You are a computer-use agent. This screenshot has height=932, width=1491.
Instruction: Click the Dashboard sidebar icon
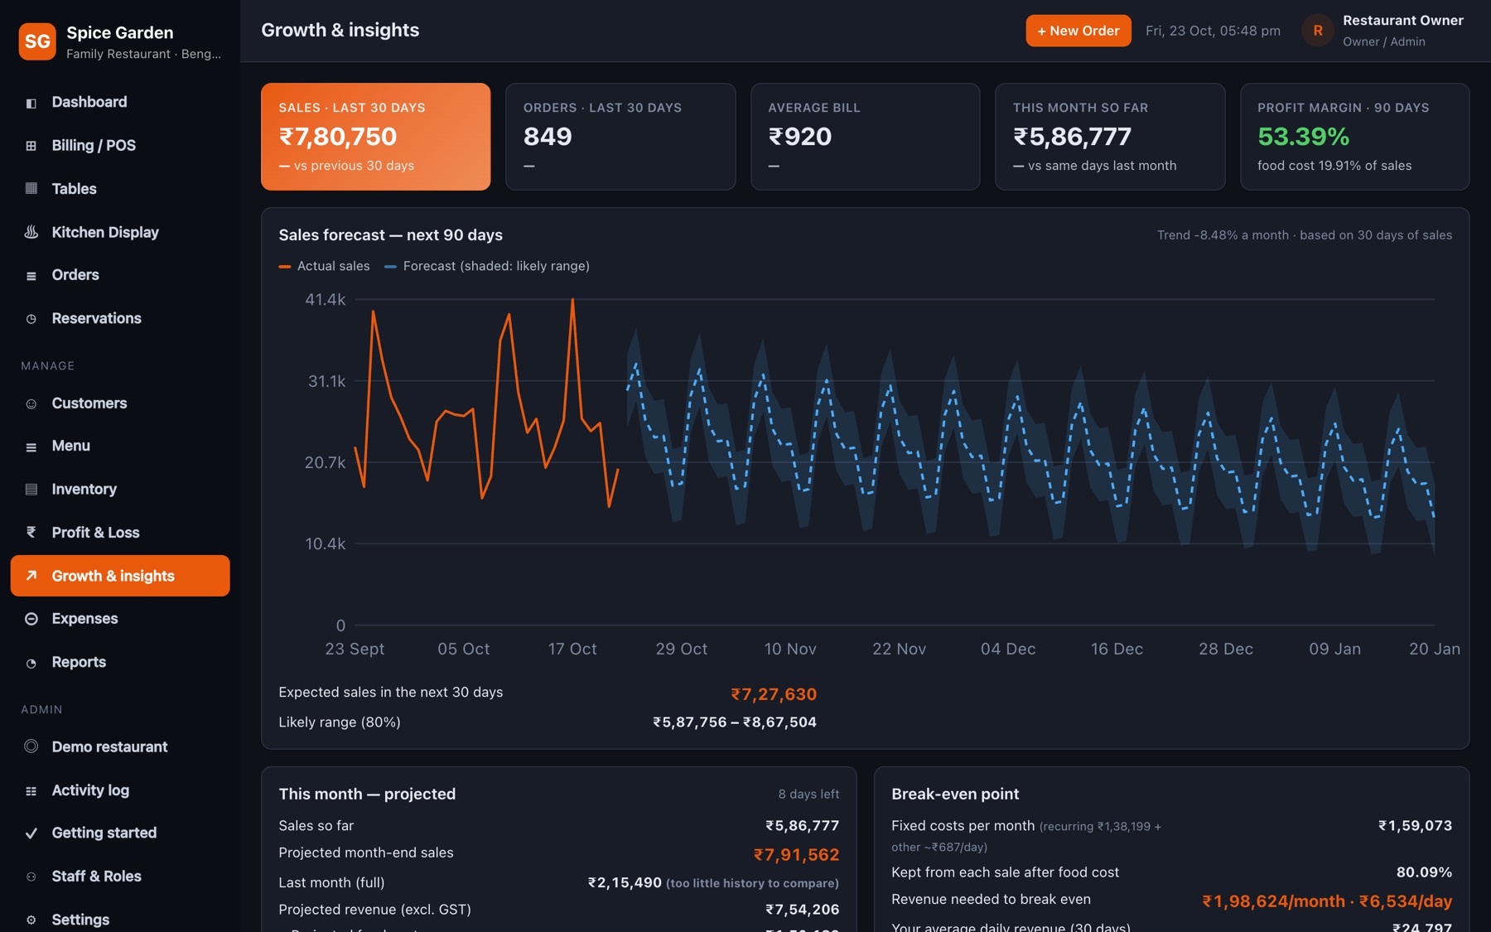[31, 103]
